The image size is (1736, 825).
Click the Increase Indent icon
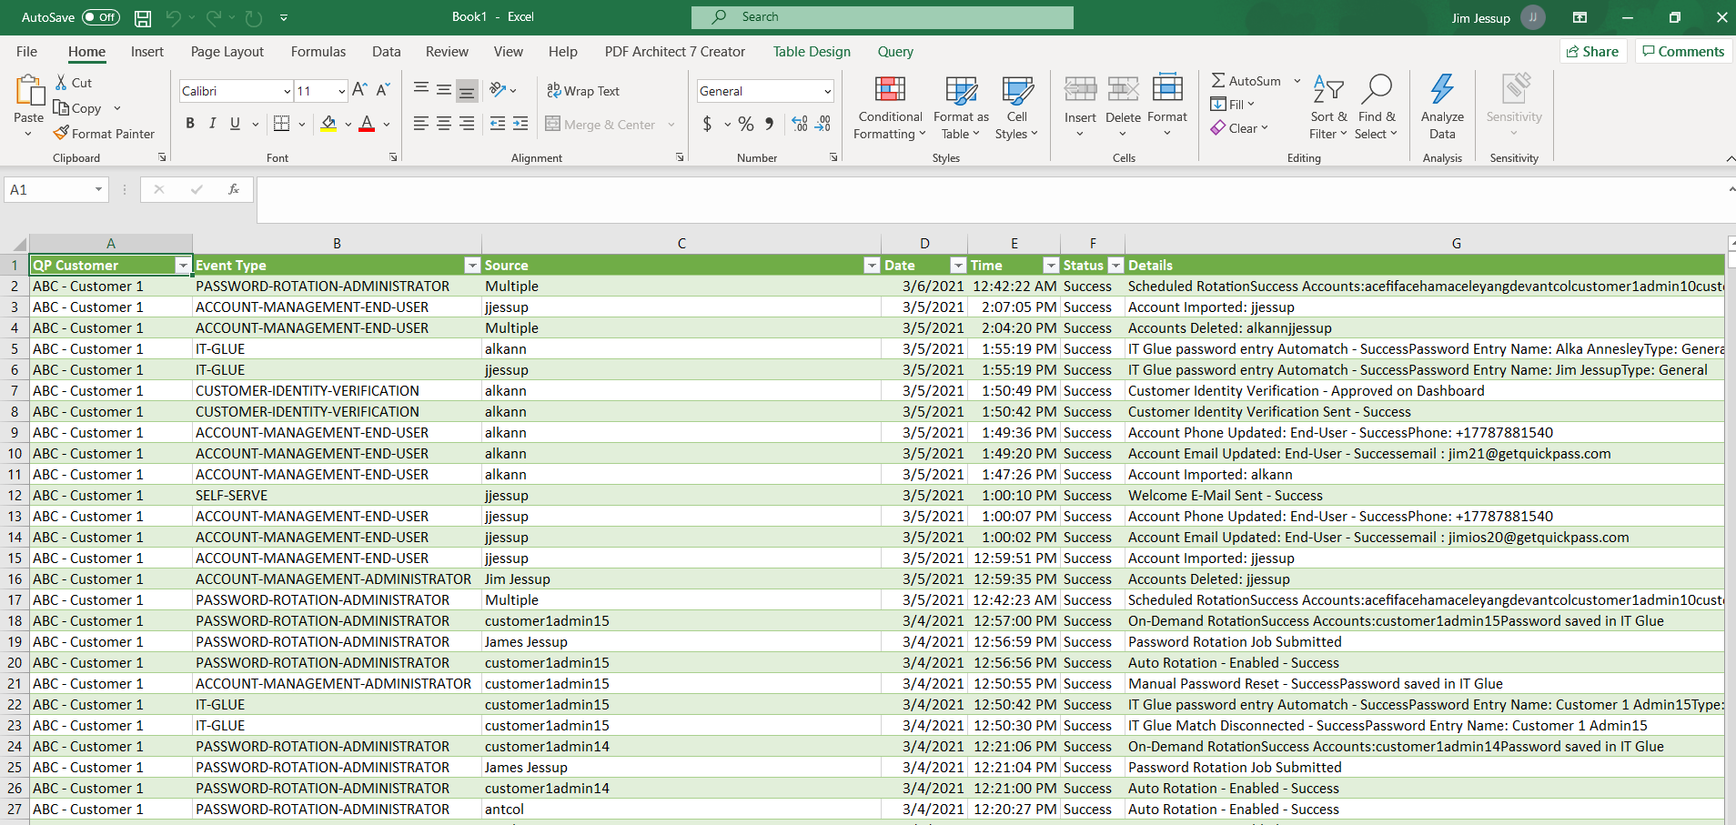point(520,124)
